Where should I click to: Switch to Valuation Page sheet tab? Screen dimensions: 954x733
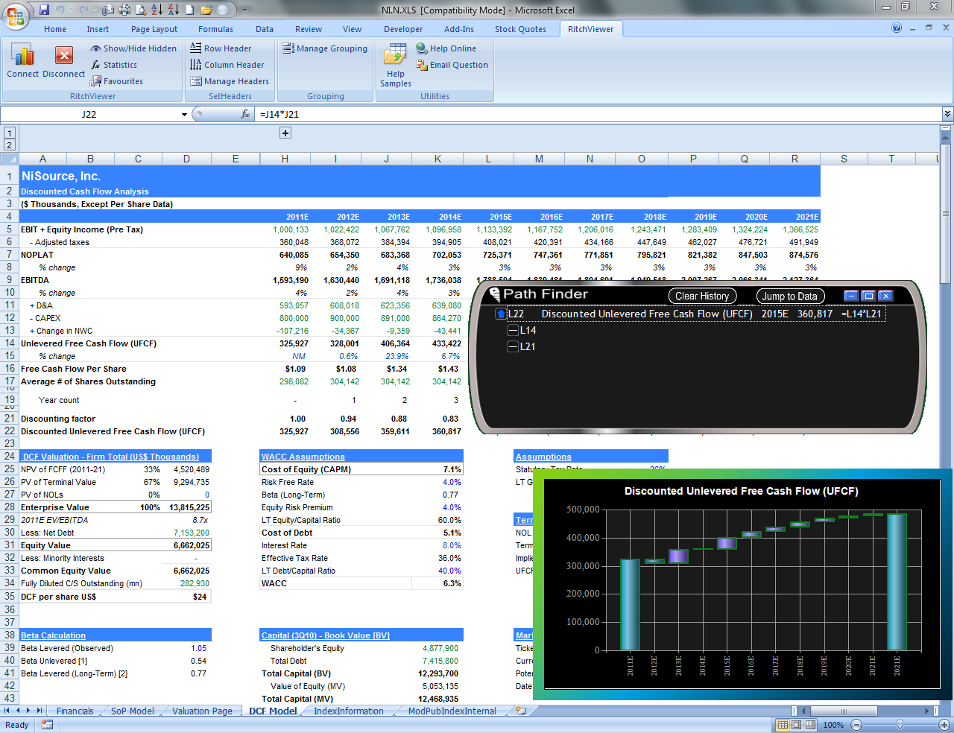point(202,711)
